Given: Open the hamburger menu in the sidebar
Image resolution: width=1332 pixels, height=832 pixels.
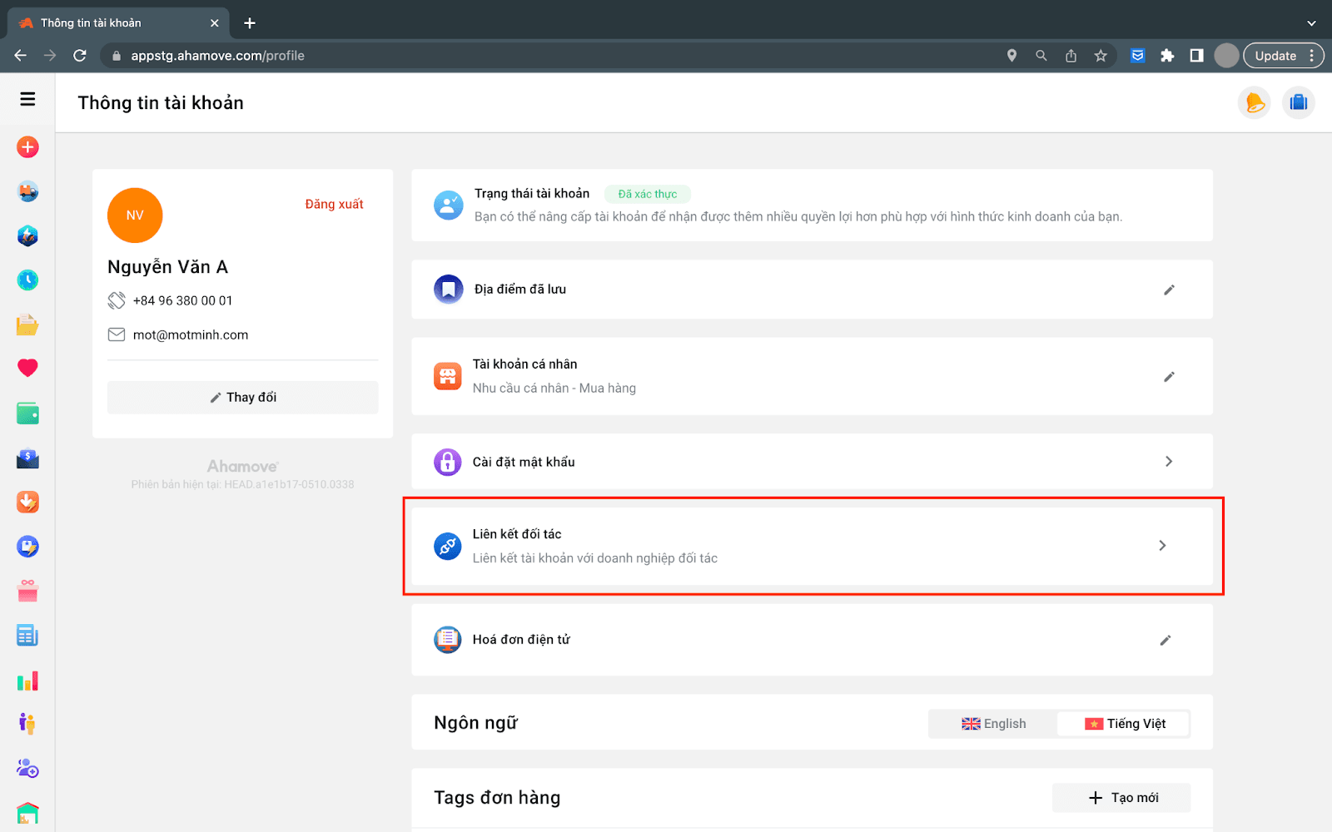Looking at the screenshot, I should tap(27, 99).
